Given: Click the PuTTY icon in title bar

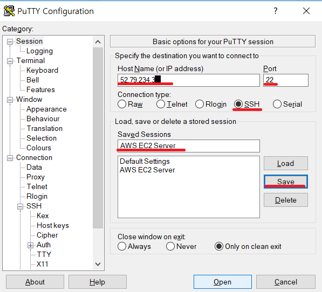Looking at the screenshot, I should pyautogui.click(x=9, y=11).
